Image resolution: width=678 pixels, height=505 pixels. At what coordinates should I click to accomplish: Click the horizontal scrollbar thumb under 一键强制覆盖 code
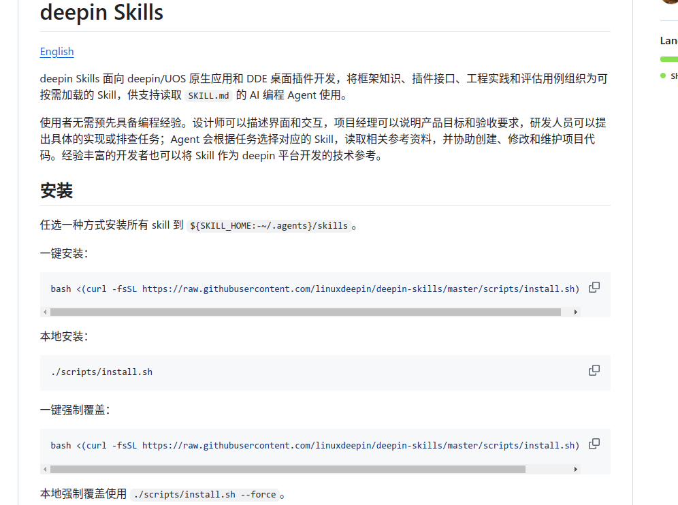[287, 470]
